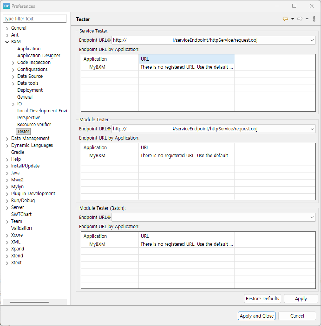Click the tree's horizontal scrollbar
The height and width of the screenshot is (326, 321).
[29, 302]
